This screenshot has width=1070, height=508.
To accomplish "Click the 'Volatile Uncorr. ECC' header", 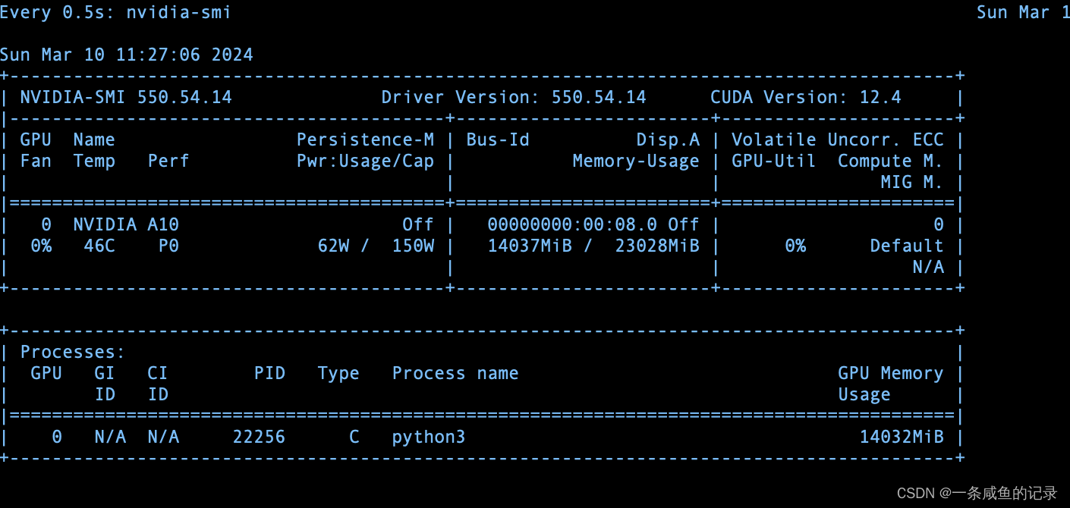I will pos(838,140).
